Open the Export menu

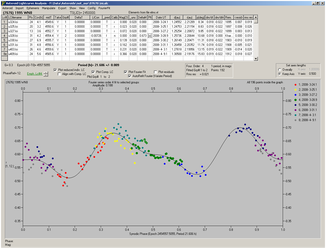point(62,8)
